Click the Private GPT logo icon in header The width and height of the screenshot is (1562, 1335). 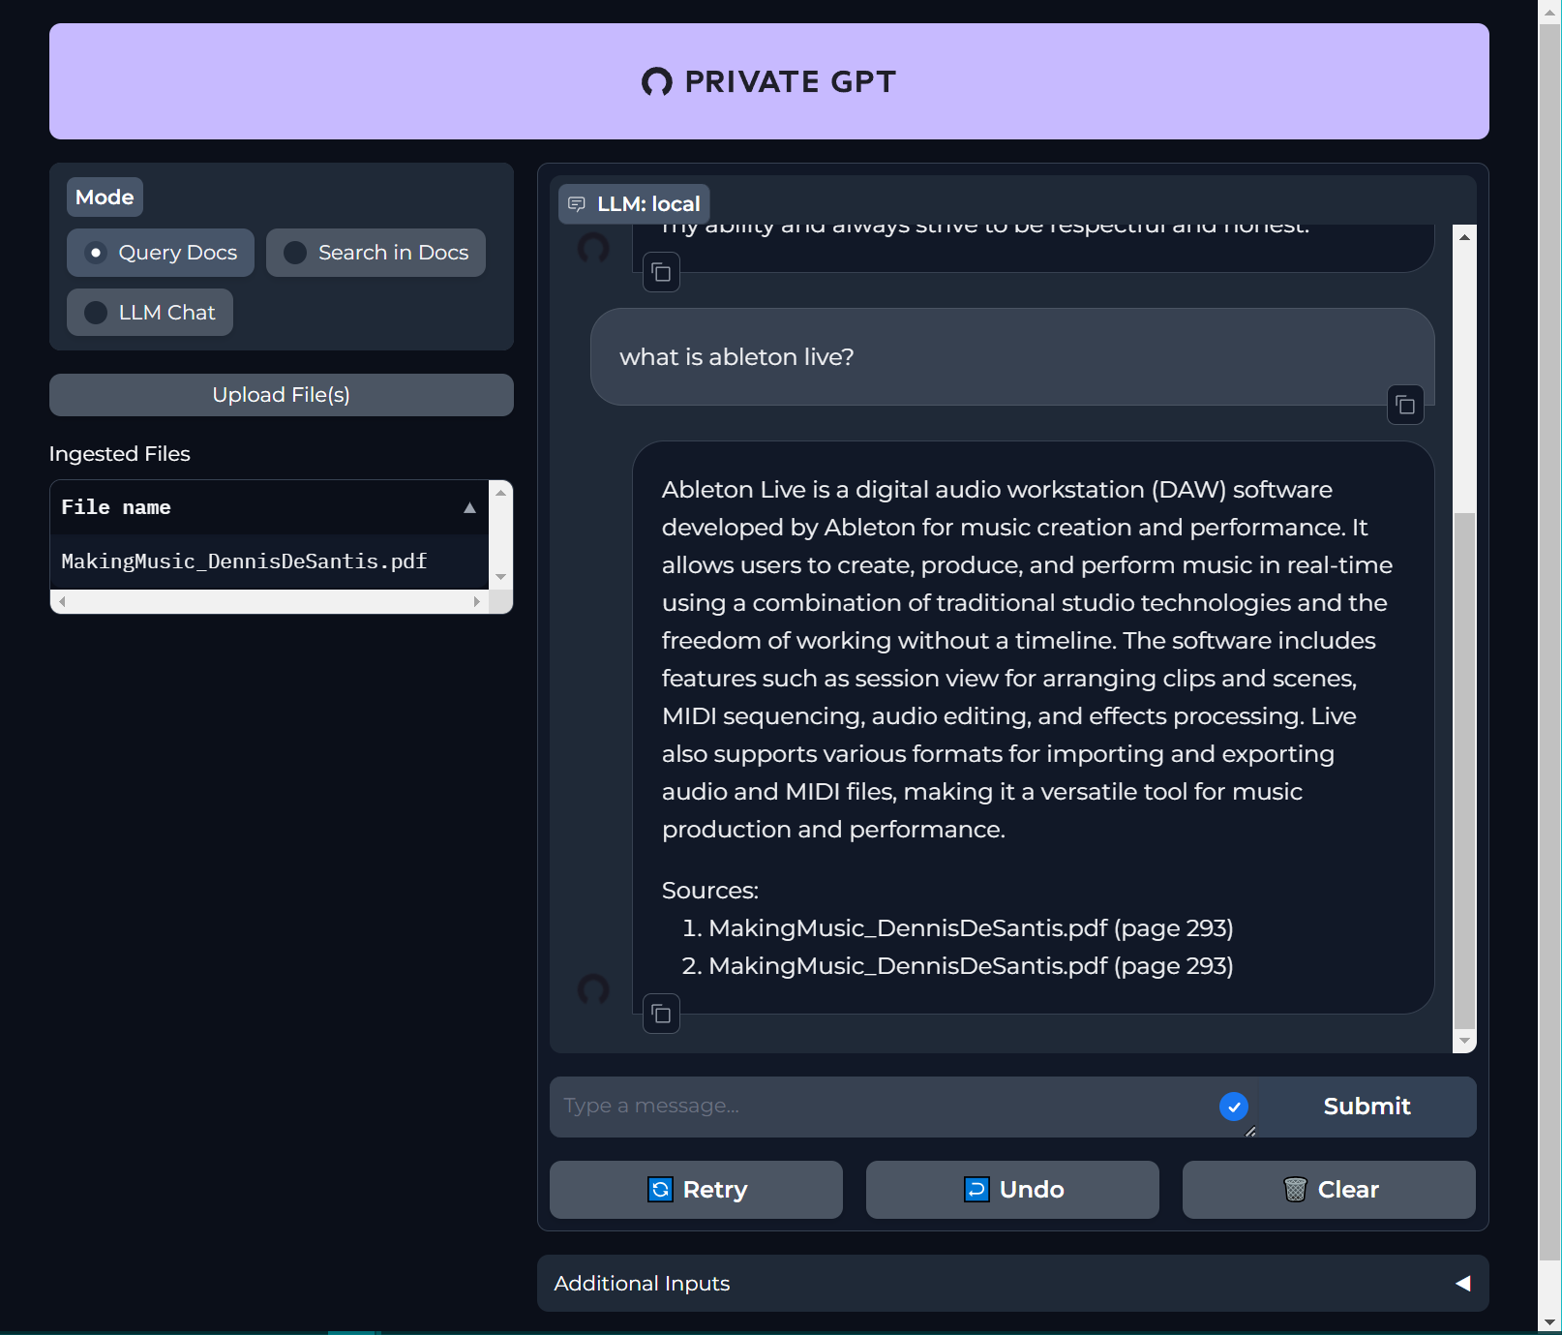(657, 82)
